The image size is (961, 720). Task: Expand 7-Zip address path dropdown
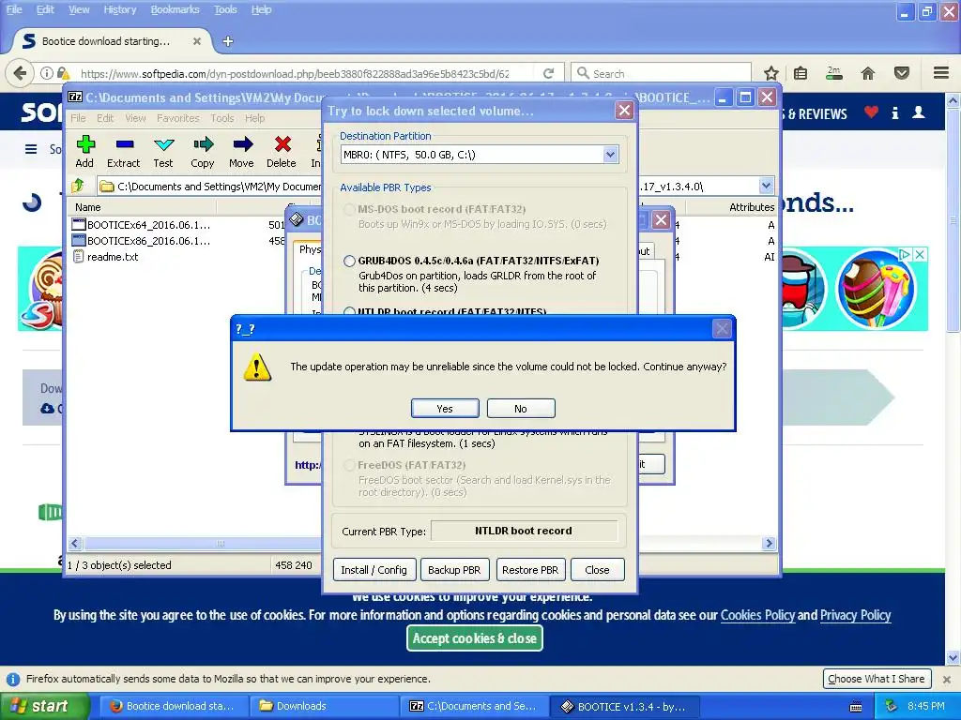pyautogui.click(x=766, y=186)
